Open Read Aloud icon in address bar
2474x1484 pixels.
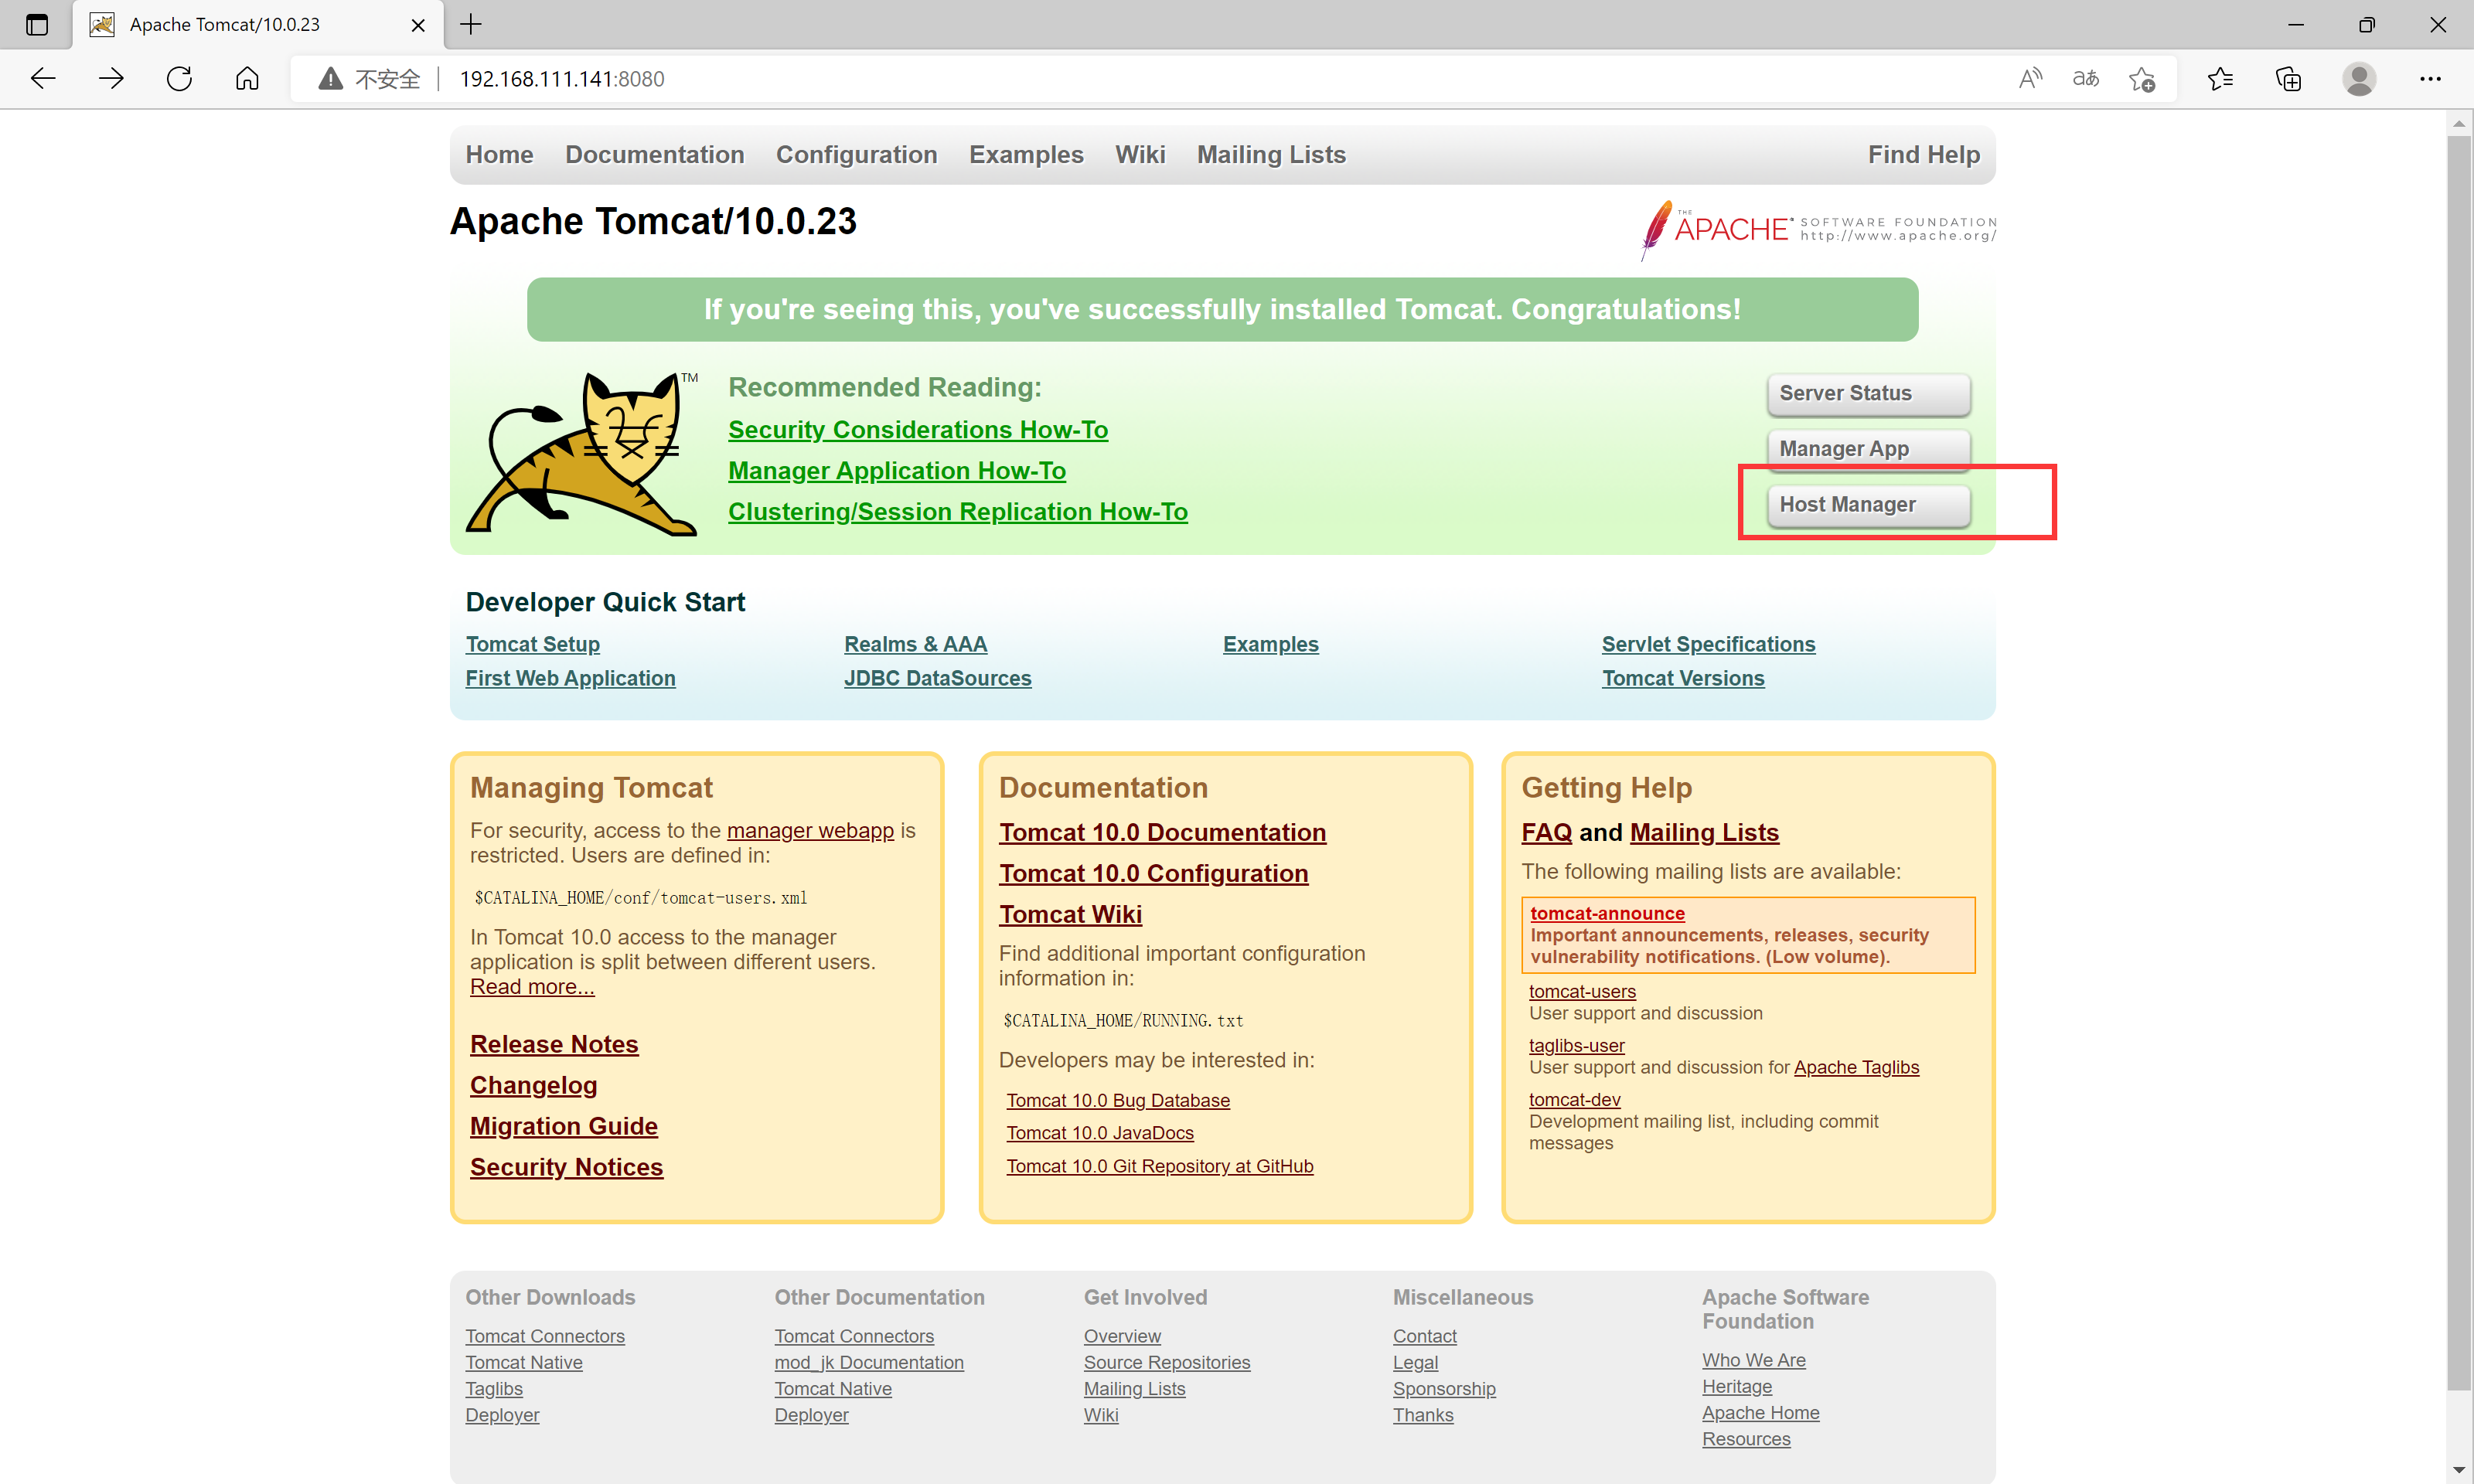click(2030, 79)
